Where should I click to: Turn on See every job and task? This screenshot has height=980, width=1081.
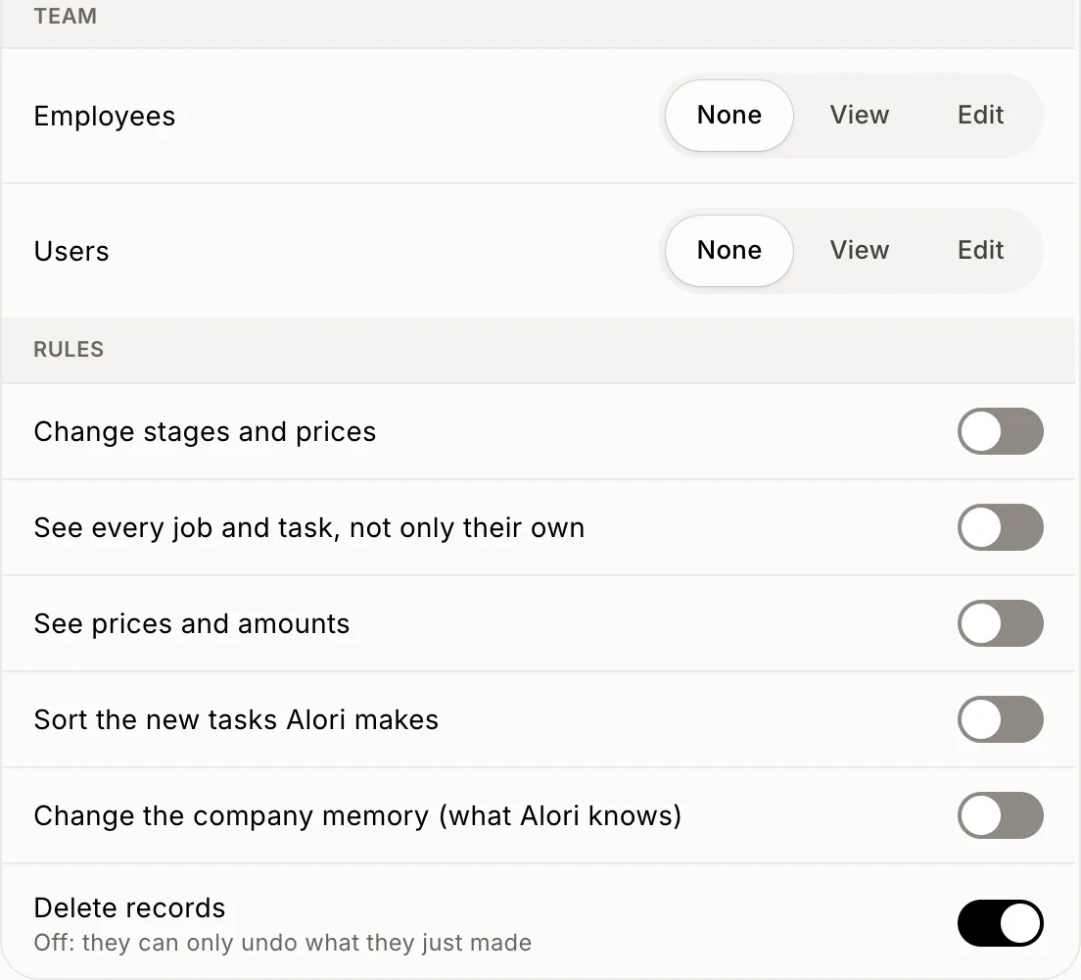coord(1000,527)
